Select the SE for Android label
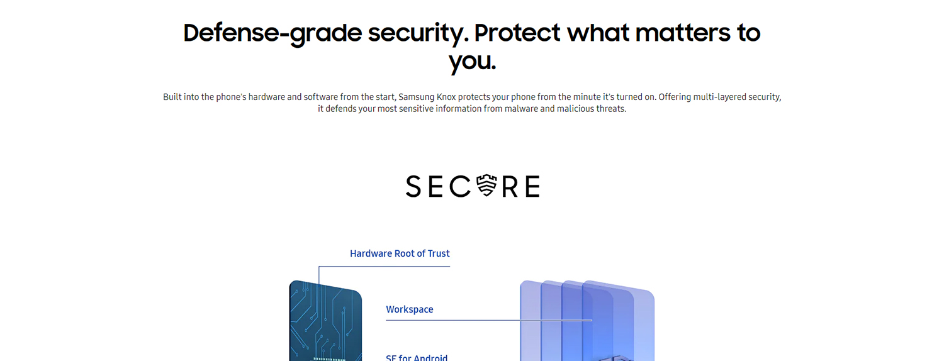Screen dimensions: 944x361 point(417,357)
